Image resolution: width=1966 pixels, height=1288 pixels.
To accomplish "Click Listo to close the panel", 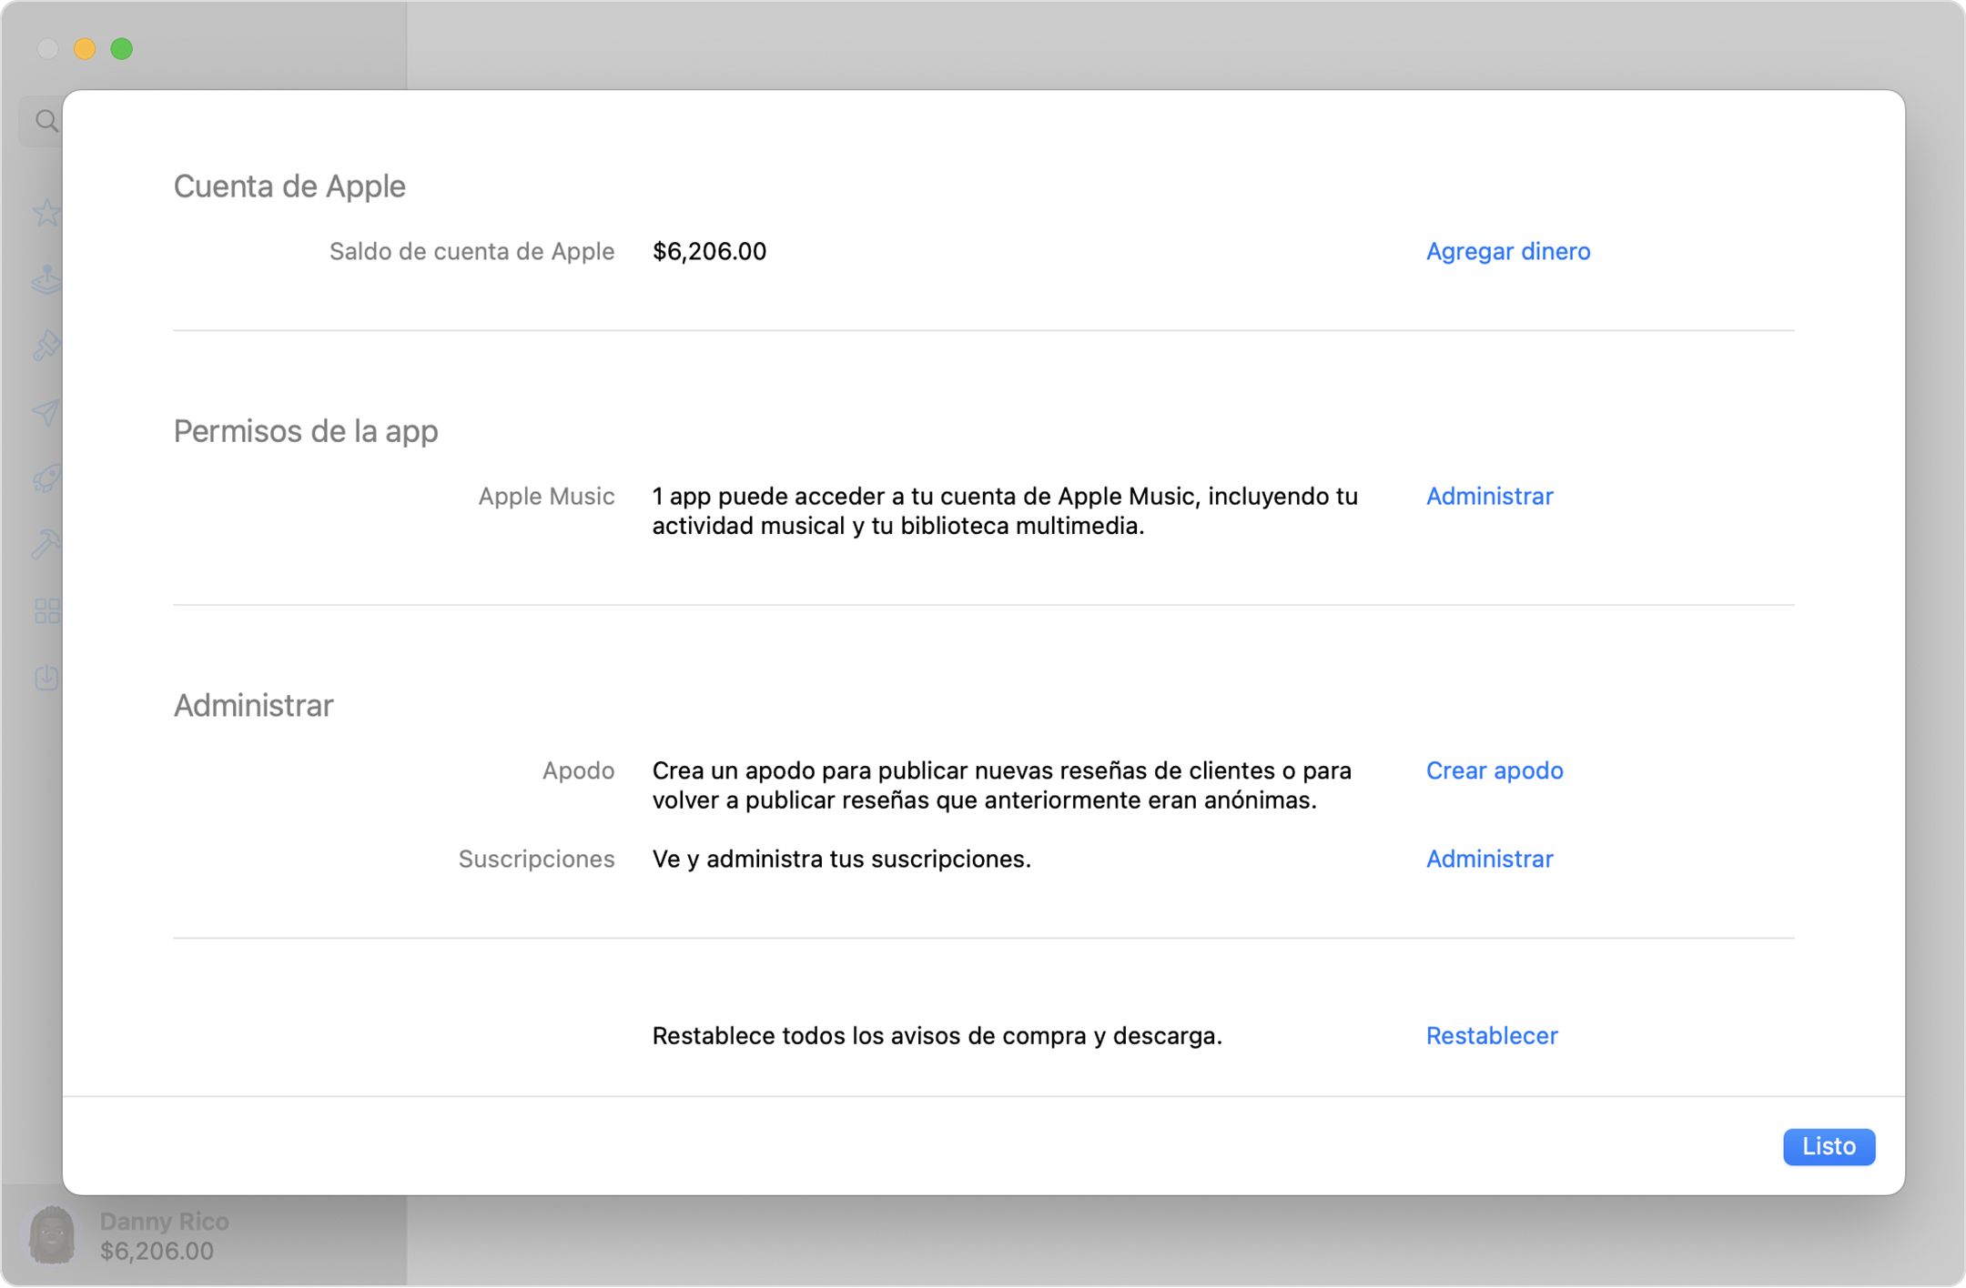I will pos(1827,1146).
